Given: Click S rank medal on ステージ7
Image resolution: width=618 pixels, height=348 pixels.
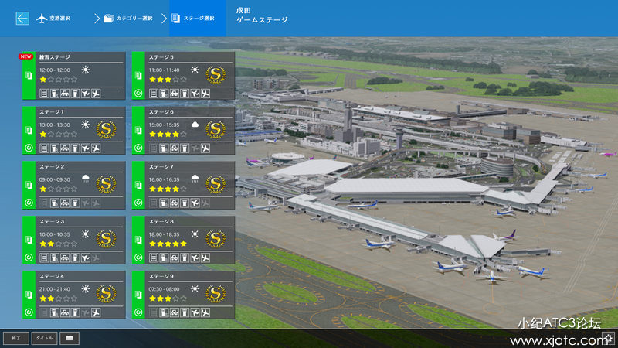Looking at the screenshot, I should pyautogui.click(x=216, y=184).
